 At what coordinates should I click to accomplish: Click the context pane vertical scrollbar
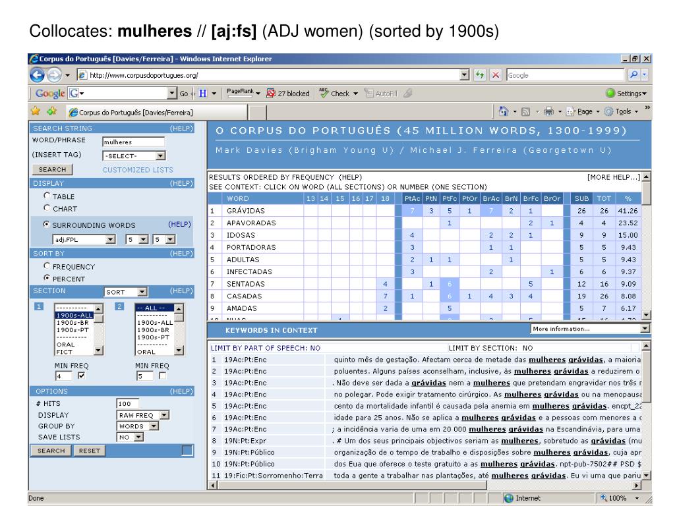click(x=646, y=411)
